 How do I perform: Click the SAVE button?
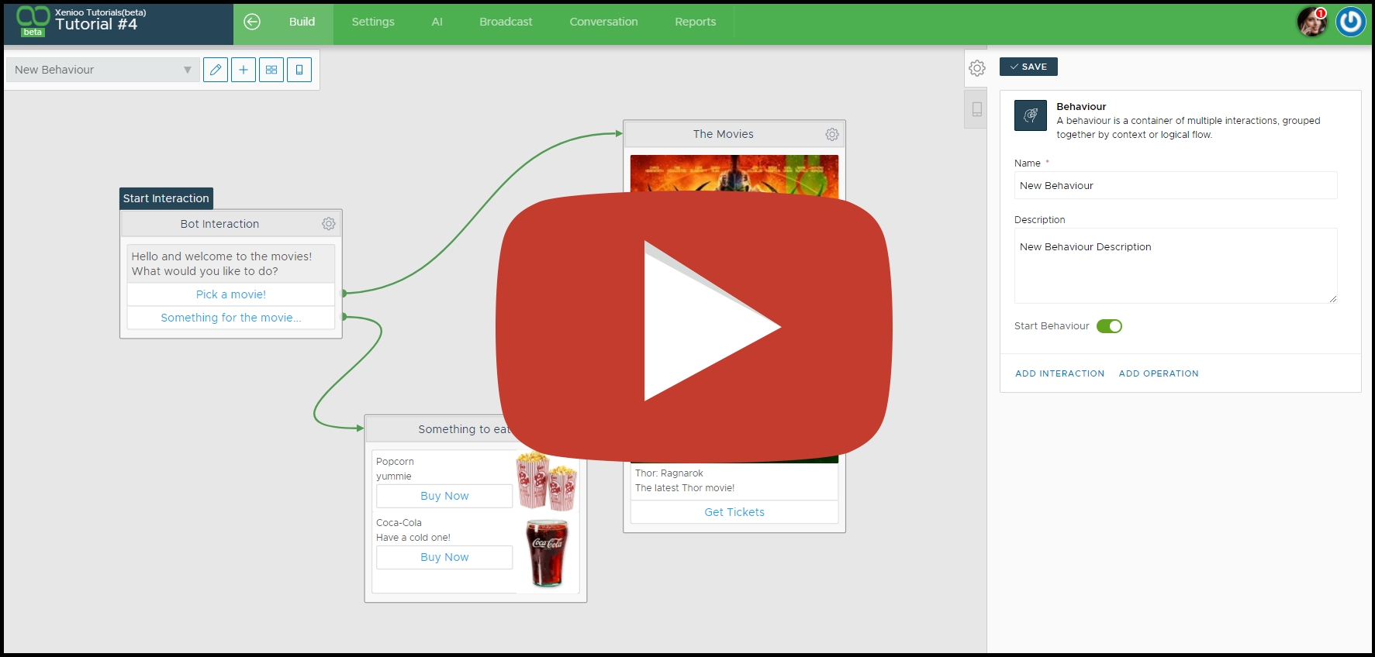(x=1028, y=67)
